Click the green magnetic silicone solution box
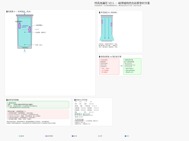Image resolution: width=189 pixels, height=141 pixels. (132, 67)
